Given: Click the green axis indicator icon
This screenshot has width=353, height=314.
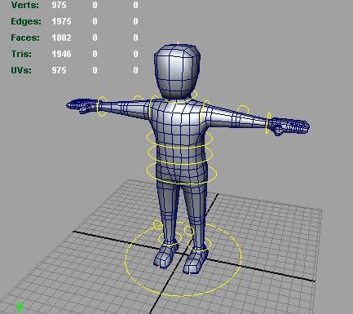Looking at the screenshot, I should pos(20,307).
